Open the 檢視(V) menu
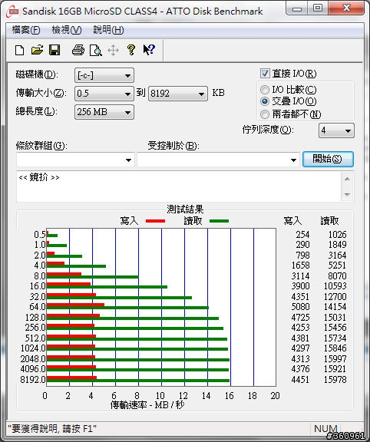 (67, 30)
